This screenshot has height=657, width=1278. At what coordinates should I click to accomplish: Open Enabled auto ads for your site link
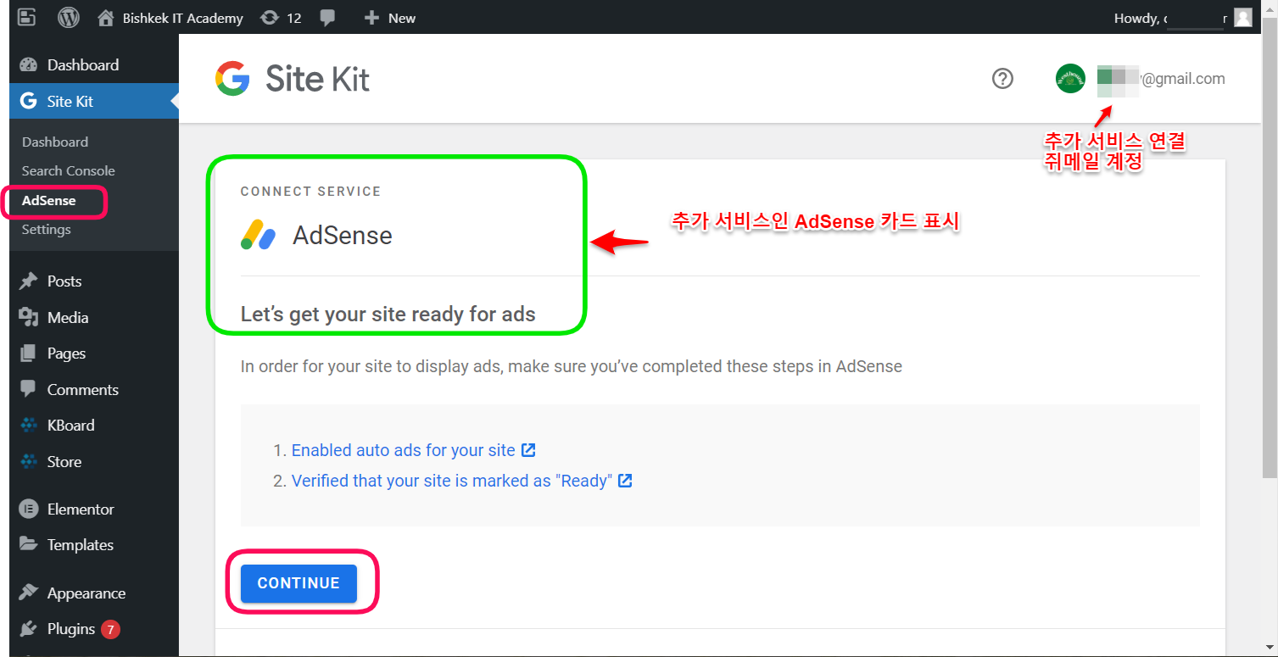coord(404,450)
